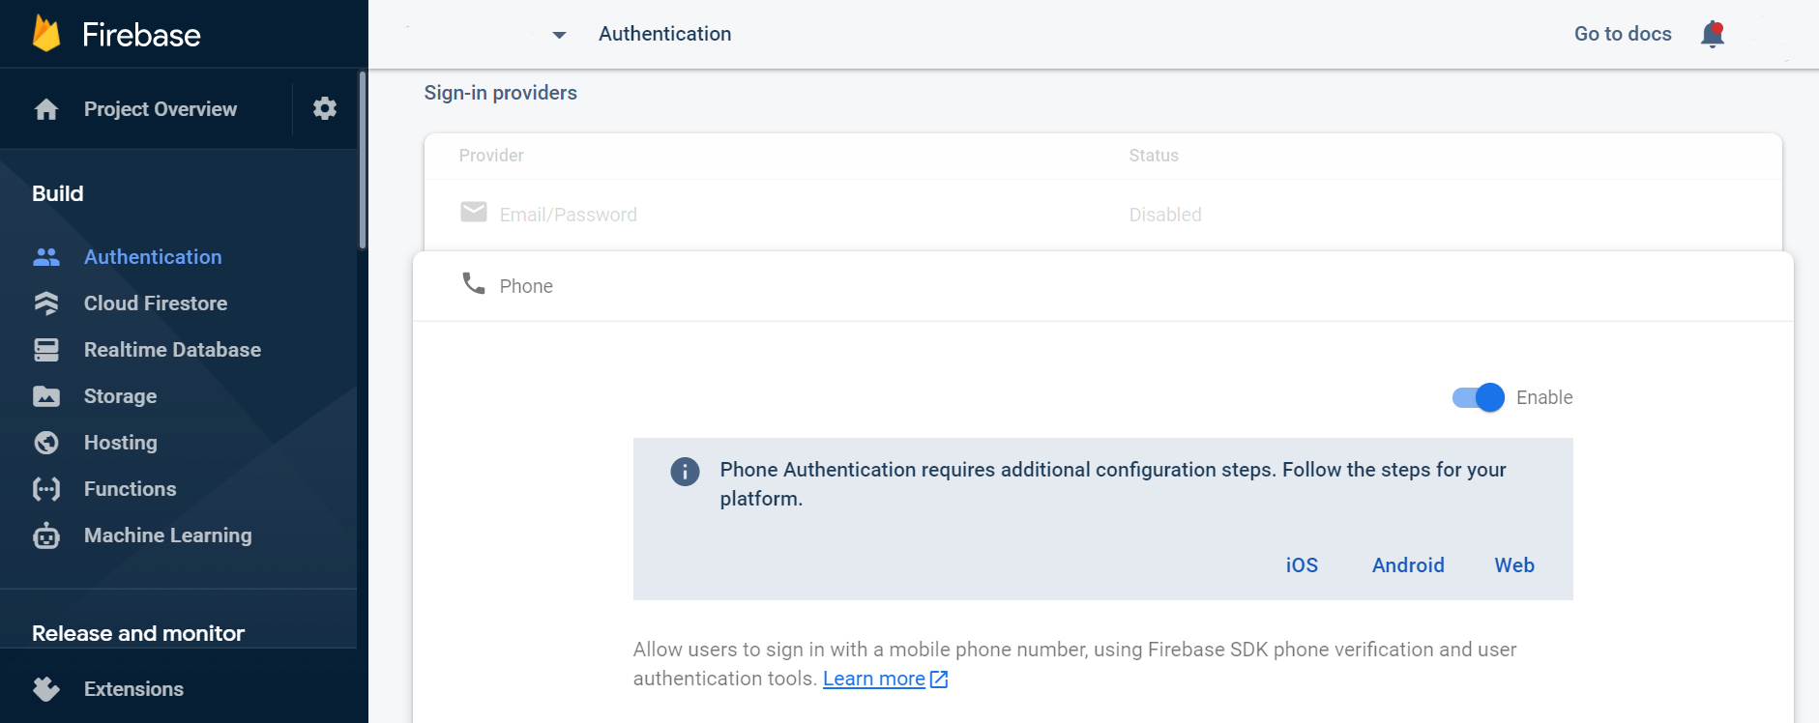Screen dimensions: 1819x723
Task: Click the Disabled status of Email/Password
Action: click(1165, 215)
